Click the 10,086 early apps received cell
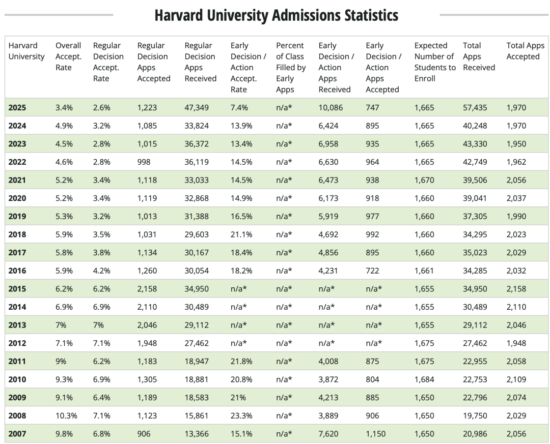This screenshot has height=444, width=550. [x=331, y=108]
